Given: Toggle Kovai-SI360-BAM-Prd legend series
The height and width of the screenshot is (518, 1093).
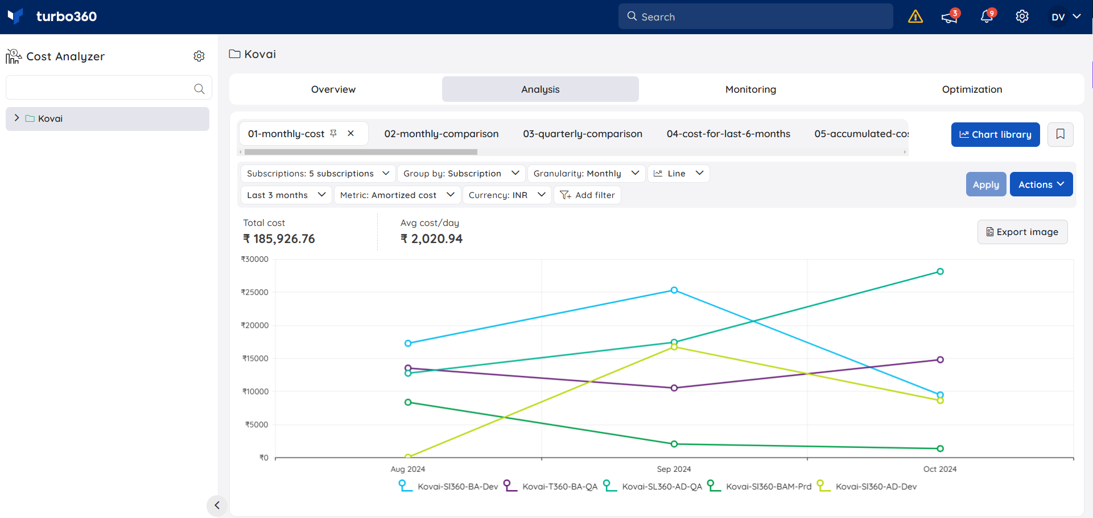Looking at the screenshot, I should pos(759,486).
